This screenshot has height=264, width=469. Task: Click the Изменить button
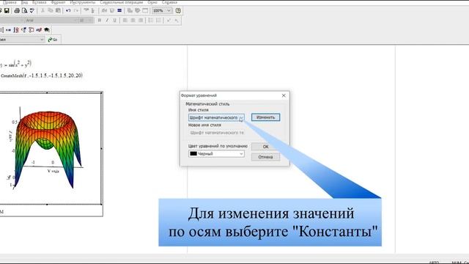(265, 117)
